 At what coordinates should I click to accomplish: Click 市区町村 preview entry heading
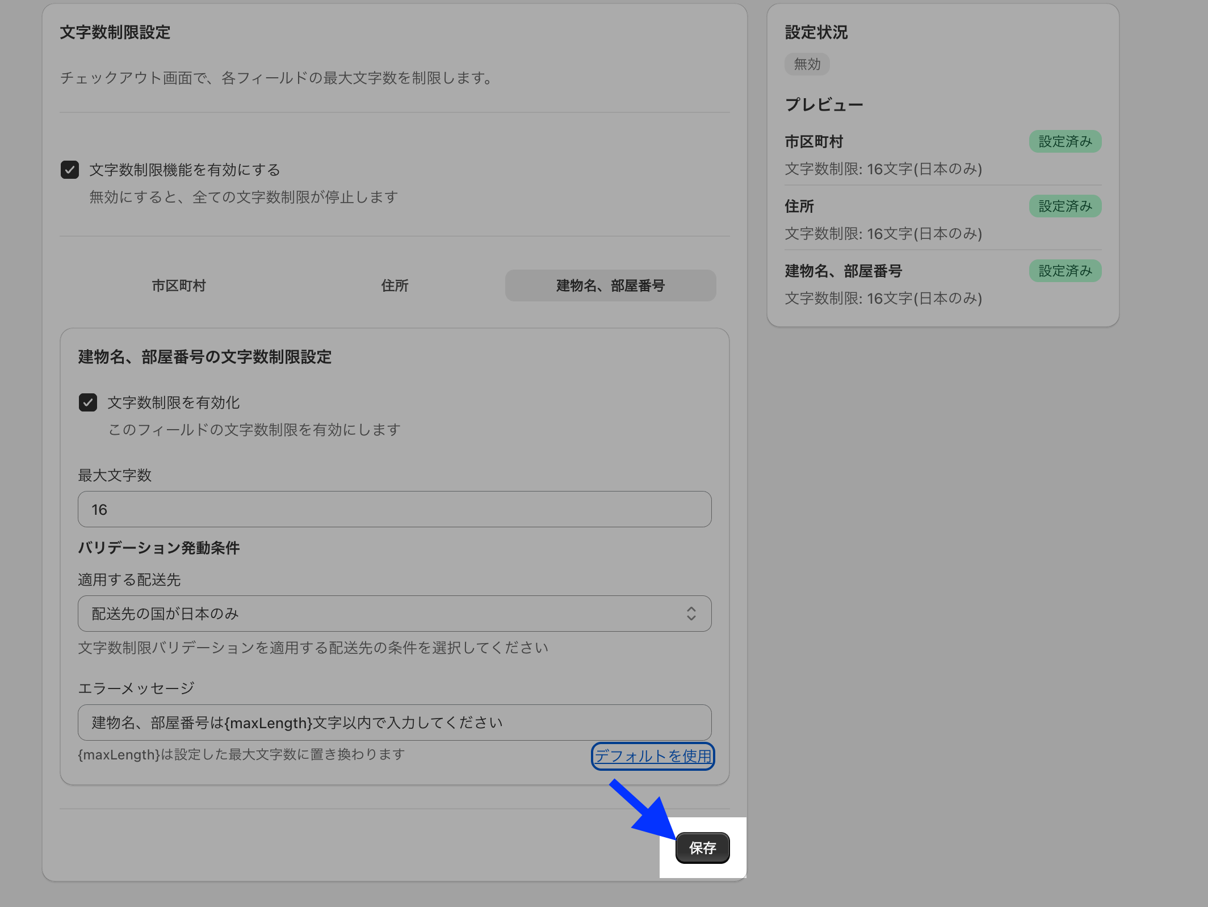[x=813, y=141]
